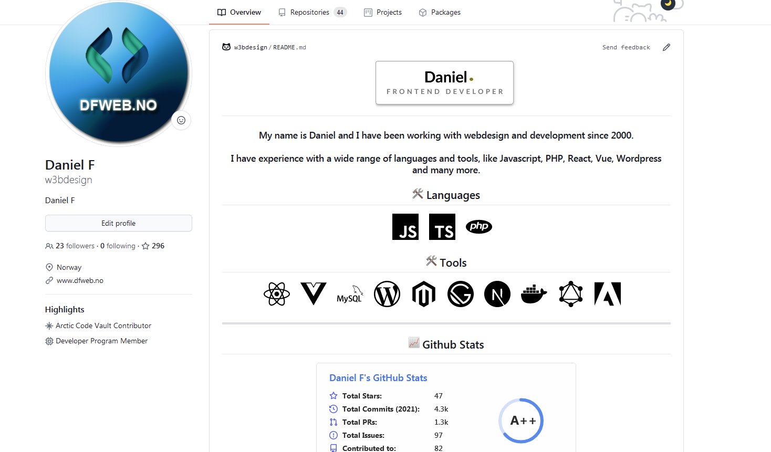Viewport: 771px width, 452px height.
Task: Click the w3bdesign repository name link
Action: click(x=251, y=47)
